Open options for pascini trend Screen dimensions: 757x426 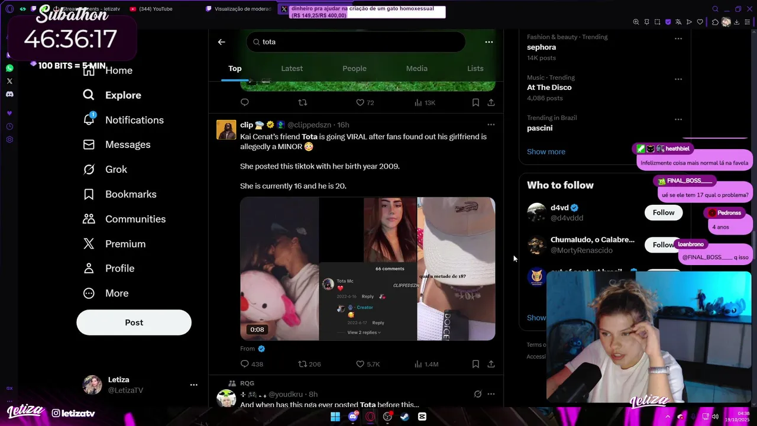pos(678,119)
